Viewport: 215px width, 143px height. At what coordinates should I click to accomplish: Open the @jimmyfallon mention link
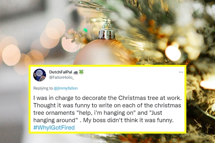coord(67,88)
